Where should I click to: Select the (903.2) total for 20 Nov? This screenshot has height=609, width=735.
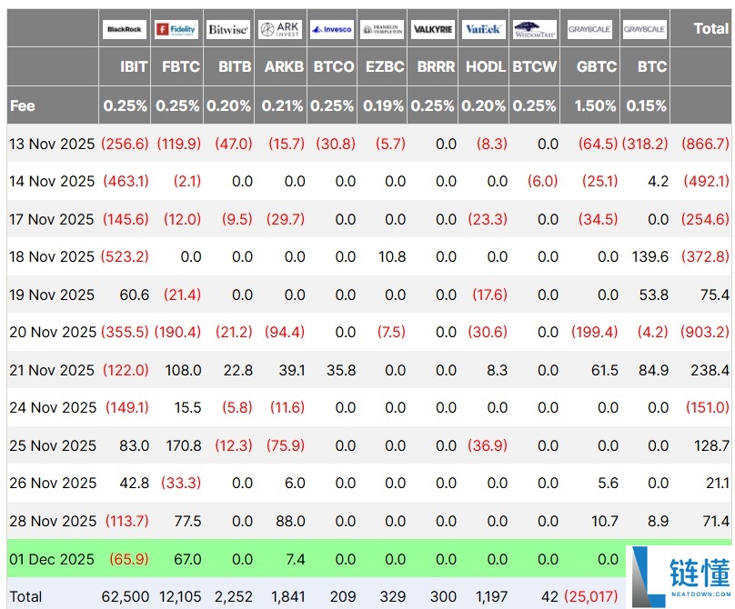[x=704, y=333]
